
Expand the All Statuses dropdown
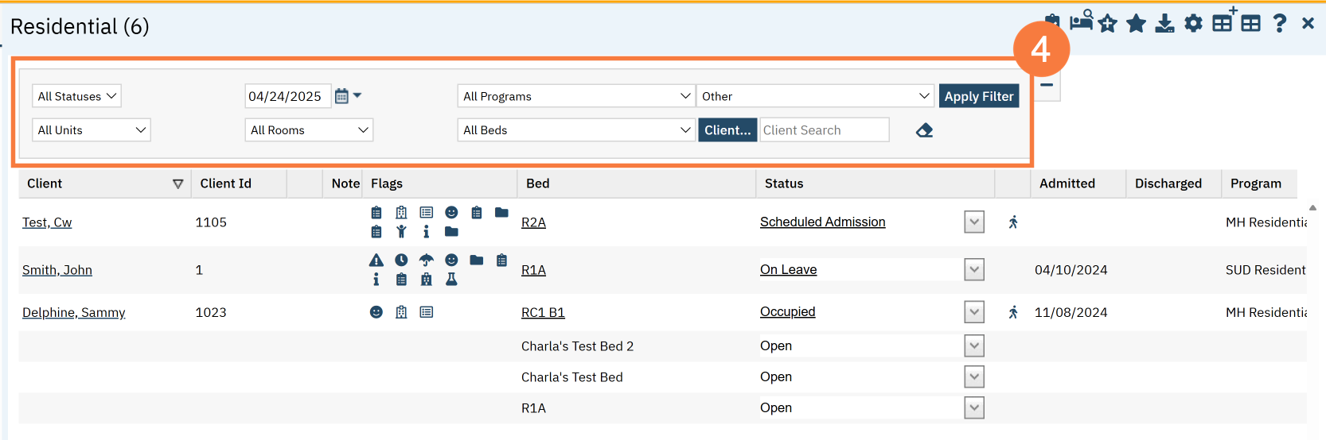coord(76,96)
